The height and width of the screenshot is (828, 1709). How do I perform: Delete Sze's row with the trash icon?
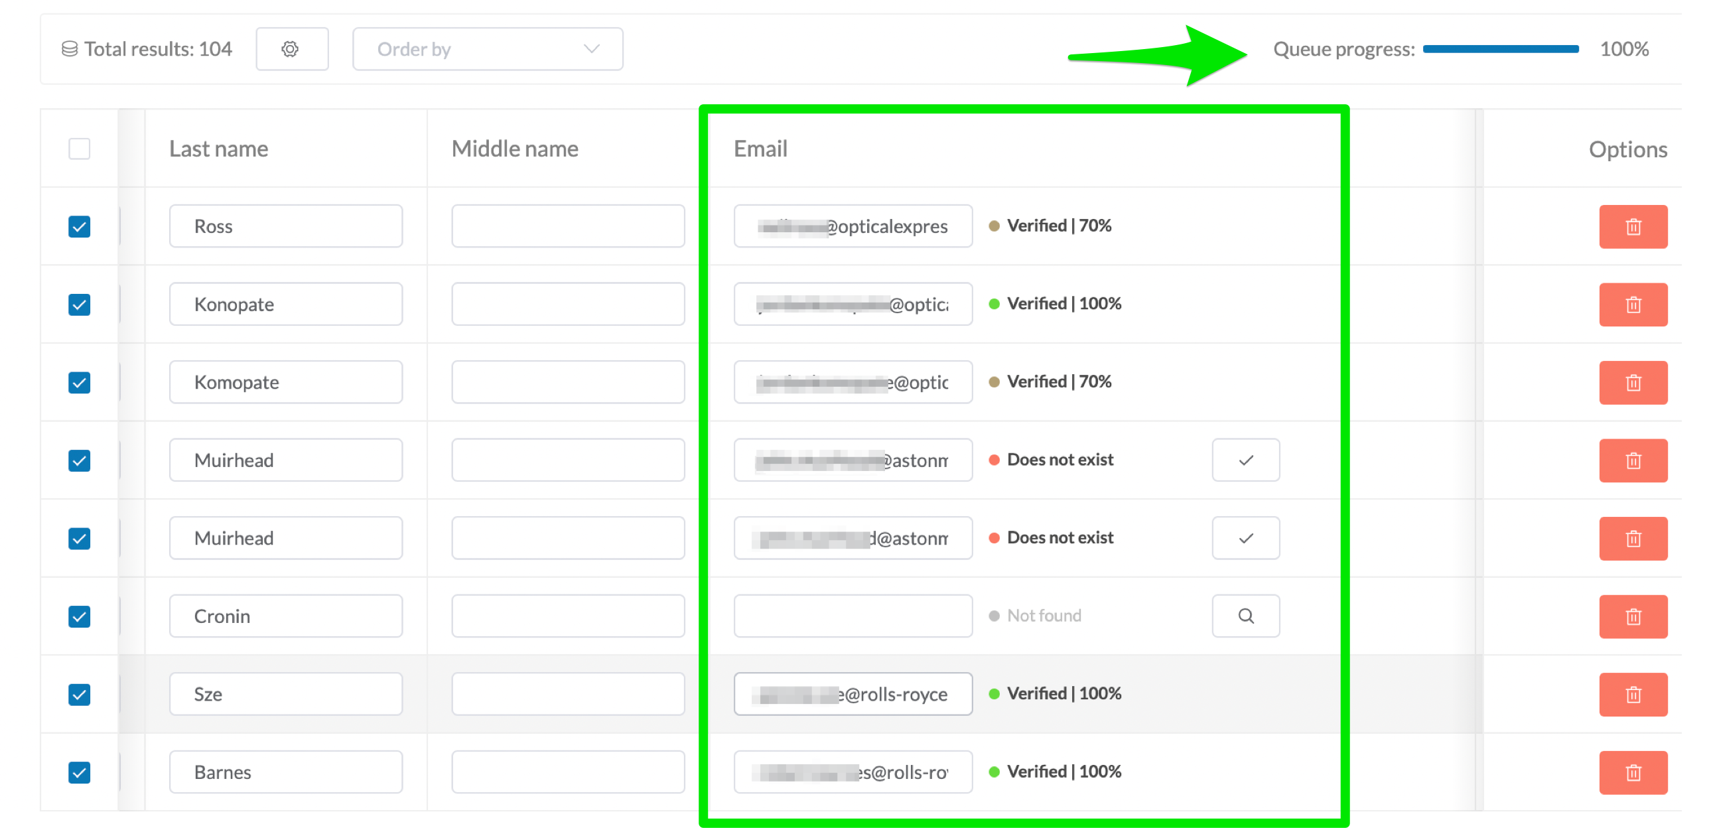click(x=1633, y=694)
